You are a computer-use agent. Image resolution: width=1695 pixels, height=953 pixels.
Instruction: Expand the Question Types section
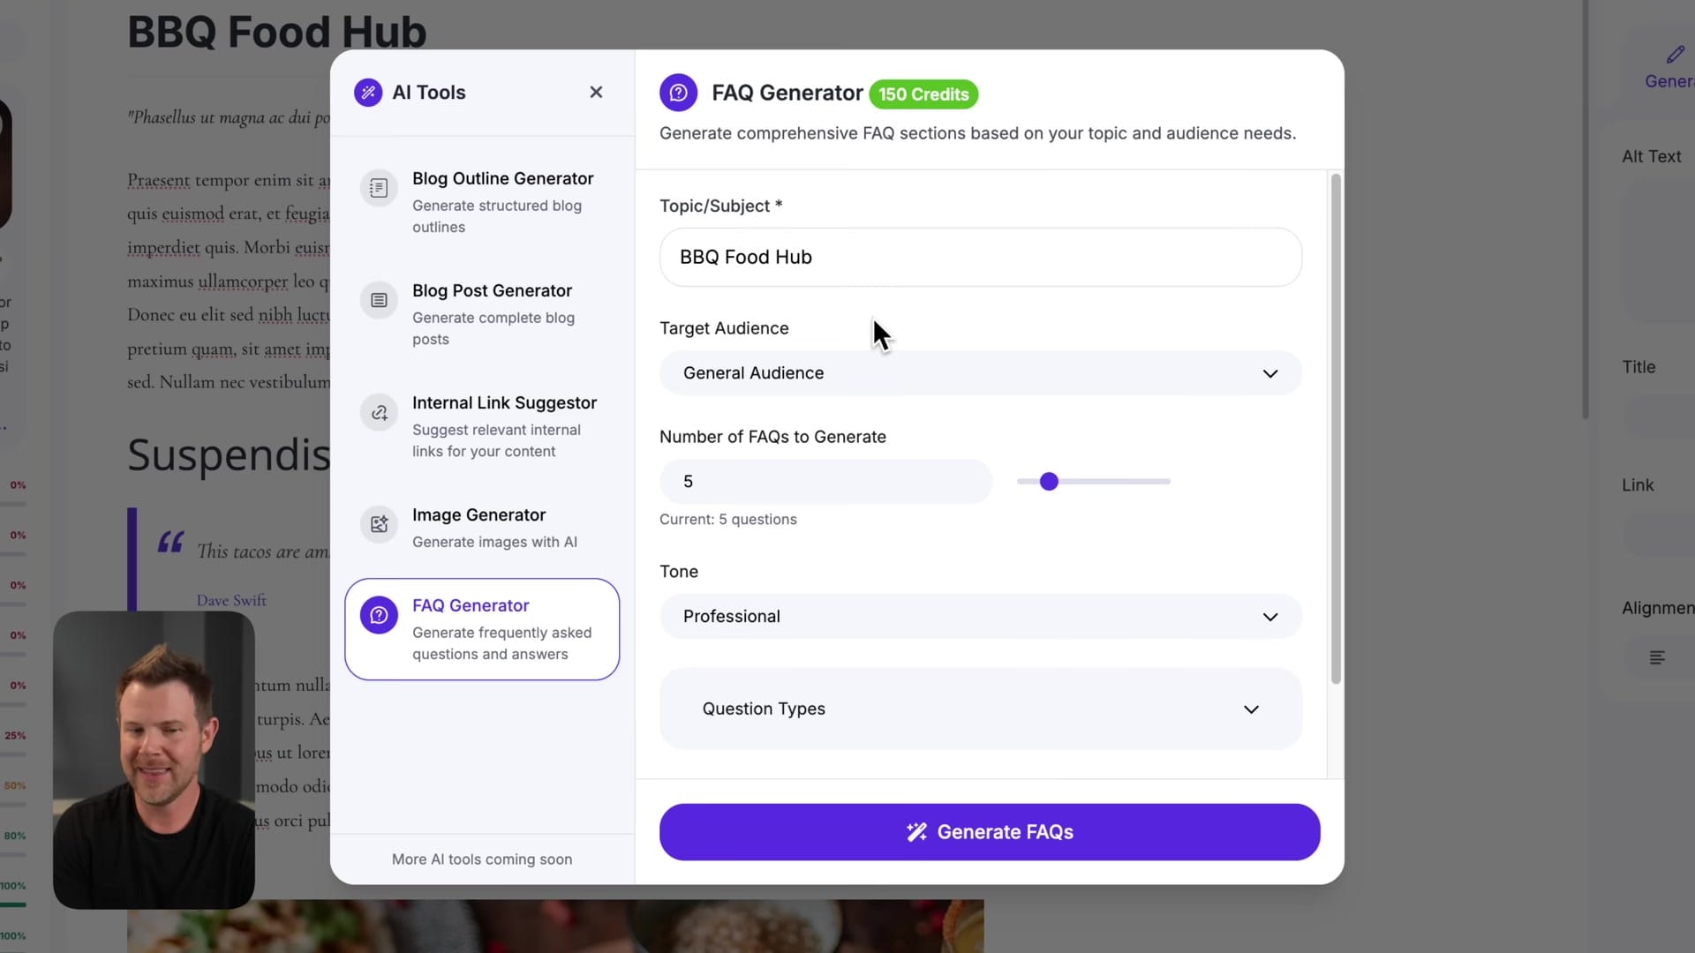[980, 709]
